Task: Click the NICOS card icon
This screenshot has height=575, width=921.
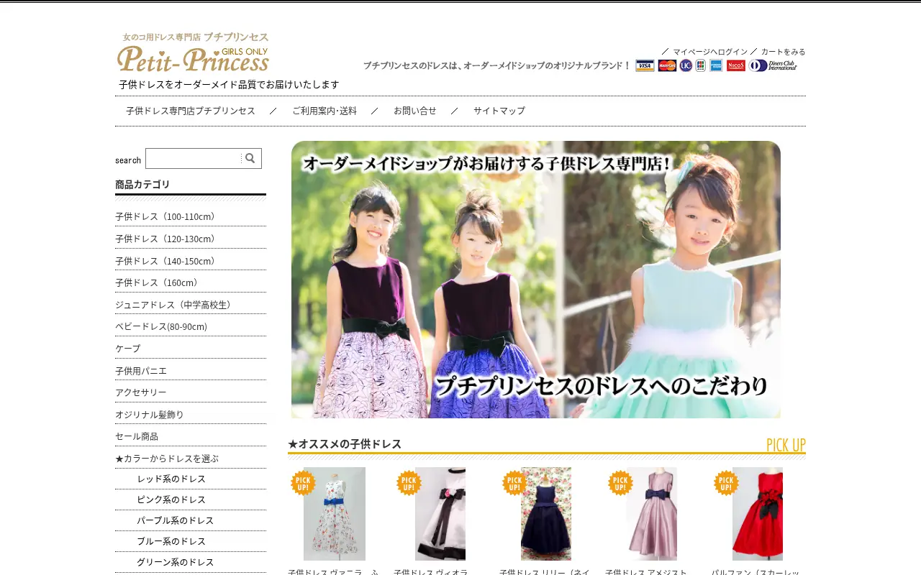Action: point(736,65)
